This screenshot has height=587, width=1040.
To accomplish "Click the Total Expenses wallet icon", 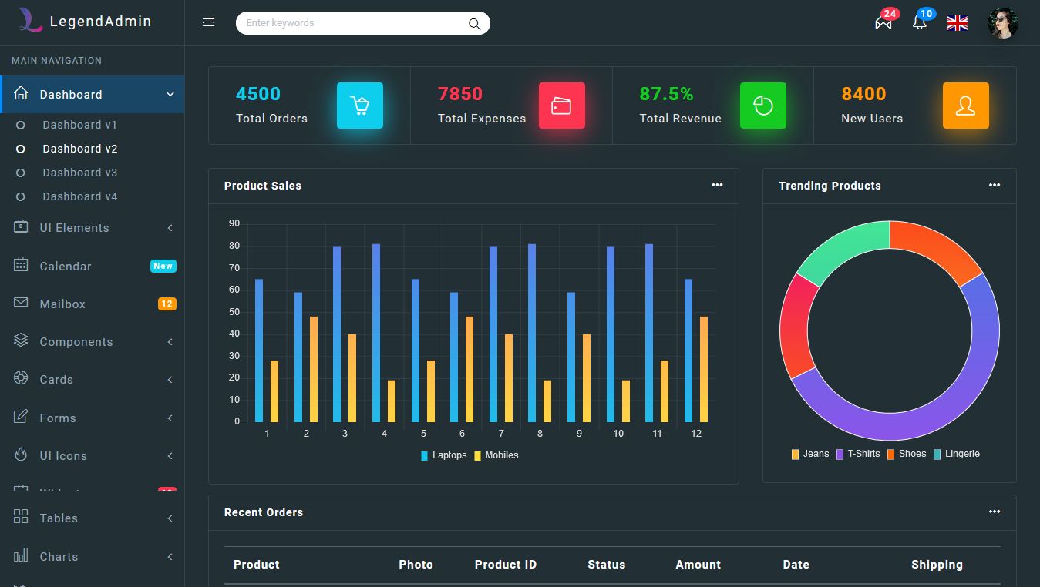I will tap(561, 106).
